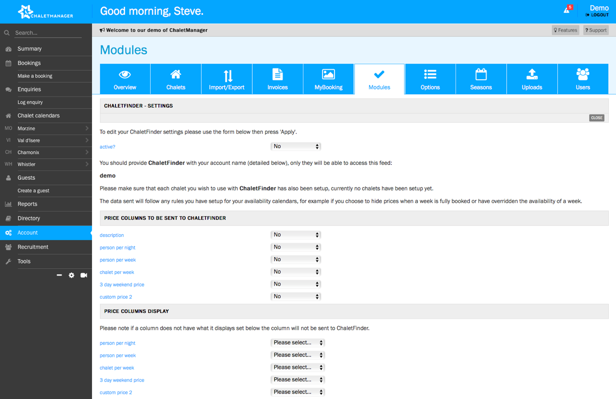Open 'person per week' Please select dropdown
The width and height of the screenshot is (616, 399).
pos(298,355)
